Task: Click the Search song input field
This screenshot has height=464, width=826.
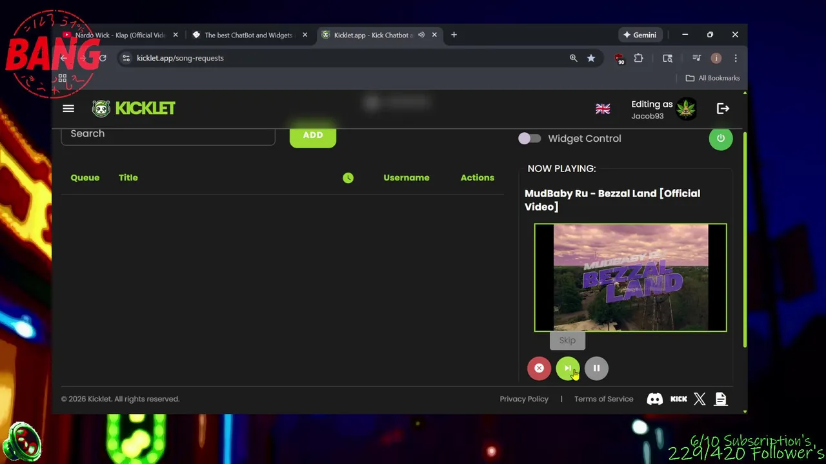Action: pyautogui.click(x=168, y=134)
